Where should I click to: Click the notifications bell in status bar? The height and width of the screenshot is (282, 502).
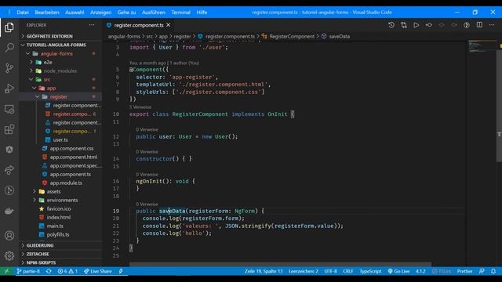pos(493,271)
